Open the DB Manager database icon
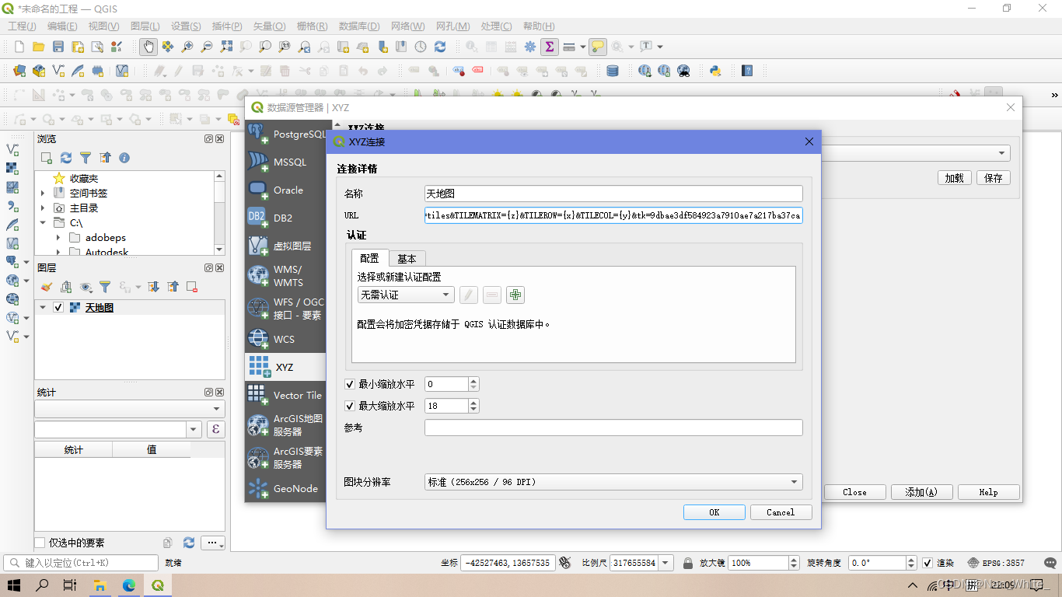Screen dimensions: 1062x597 click(613, 71)
